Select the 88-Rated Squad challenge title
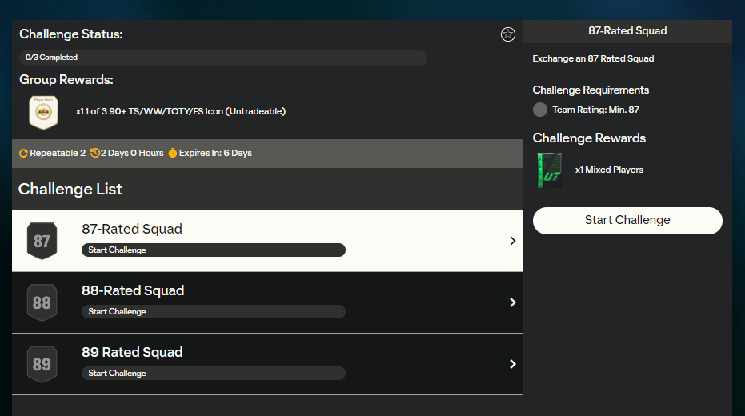Viewport: 745px width, 416px height. click(x=133, y=290)
